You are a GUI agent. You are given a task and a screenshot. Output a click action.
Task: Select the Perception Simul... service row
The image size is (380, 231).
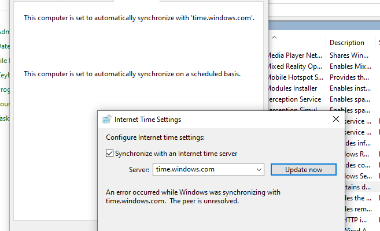point(294,110)
